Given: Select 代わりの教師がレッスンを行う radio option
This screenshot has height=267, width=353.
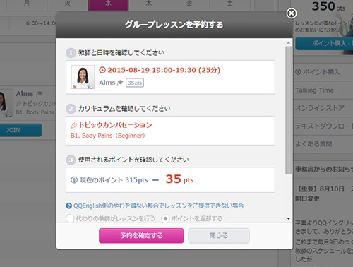Looking at the screenshot, I should 70,218.
